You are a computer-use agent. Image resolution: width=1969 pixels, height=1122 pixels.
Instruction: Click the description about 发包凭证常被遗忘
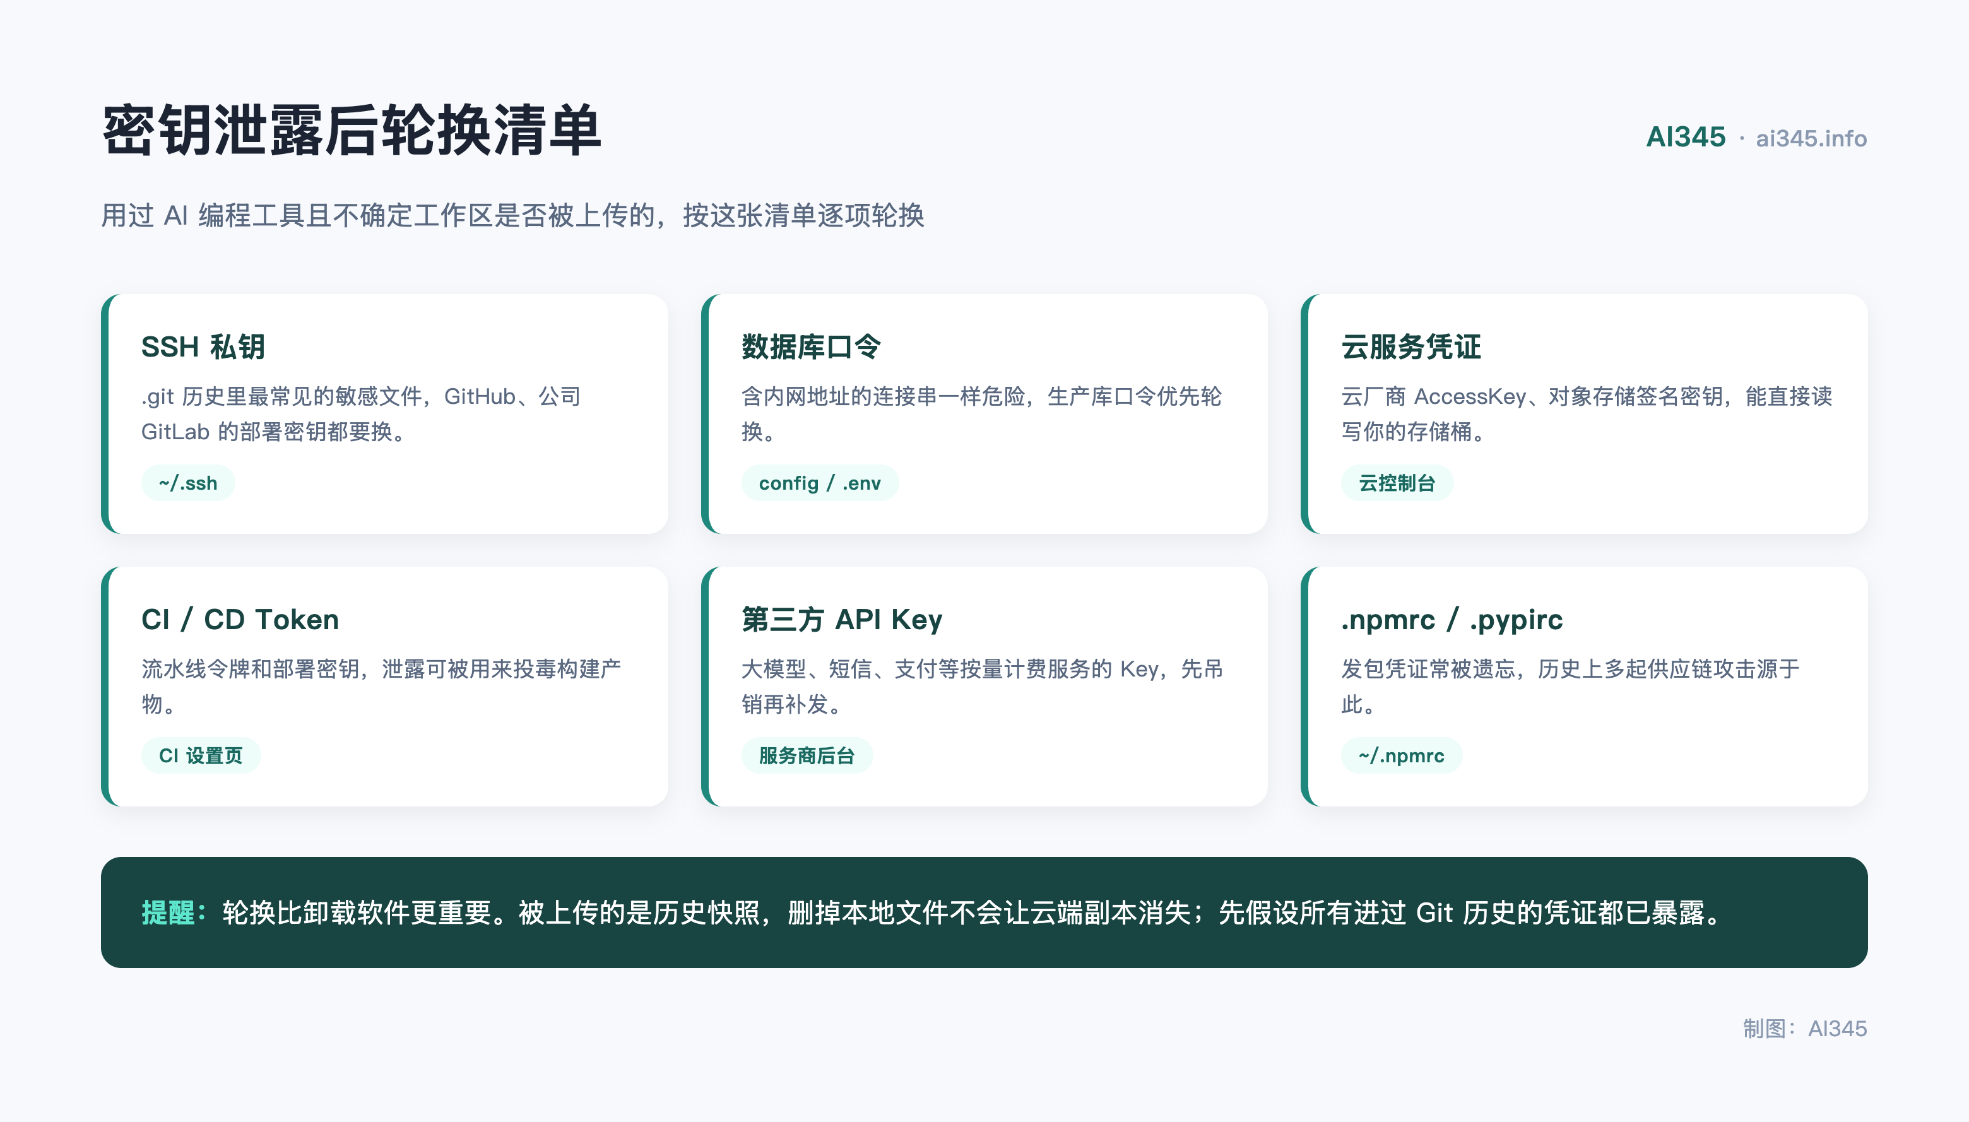[x=1570, y=686]
